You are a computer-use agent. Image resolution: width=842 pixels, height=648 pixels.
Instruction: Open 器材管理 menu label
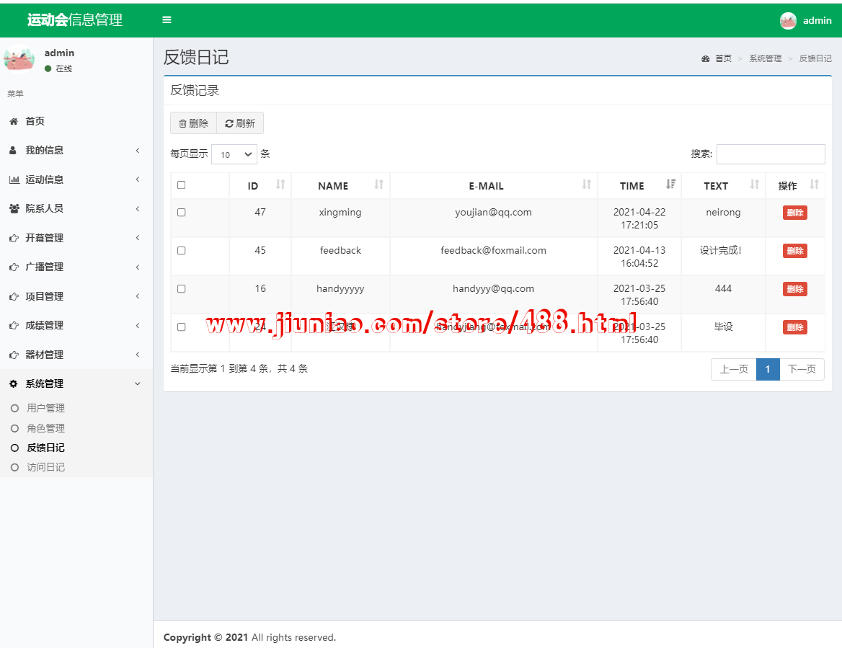coord(45,355)
